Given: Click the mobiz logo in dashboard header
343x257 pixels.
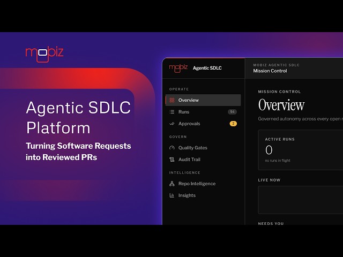Looking at the screenshot, I should [x=178, y=68].
